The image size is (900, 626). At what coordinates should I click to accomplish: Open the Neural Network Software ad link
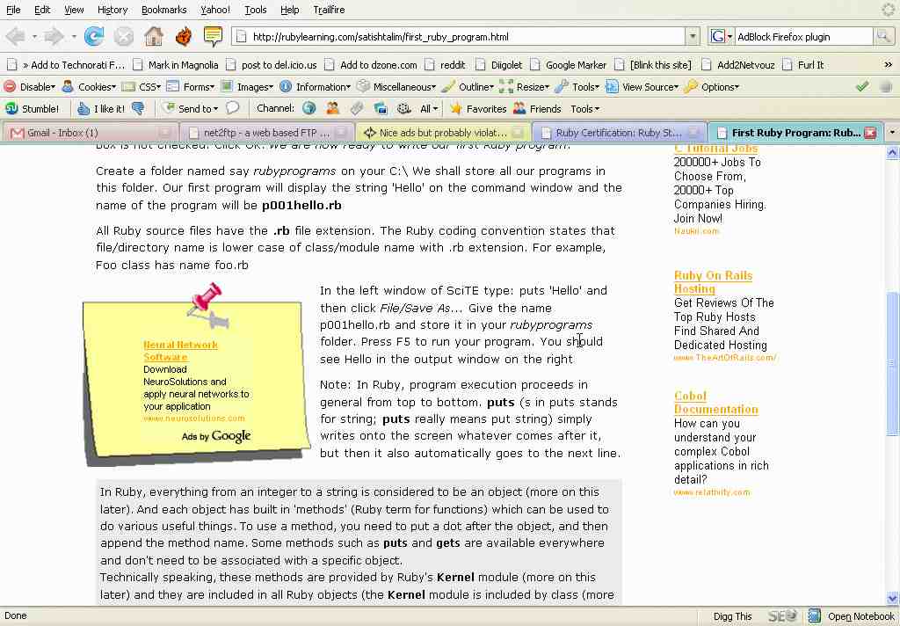click(180, 351)
